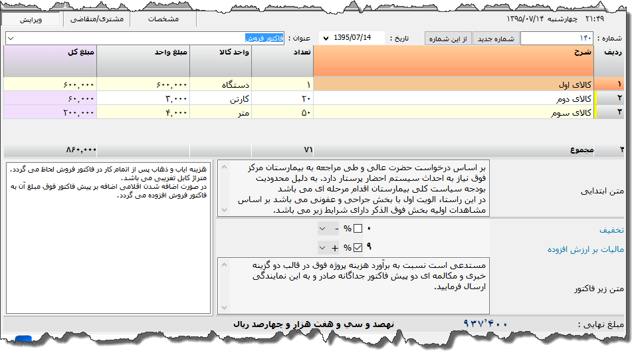Screen dimensions: 632x351
Task: Click the از این شماره button
Action: click(448, 39)
